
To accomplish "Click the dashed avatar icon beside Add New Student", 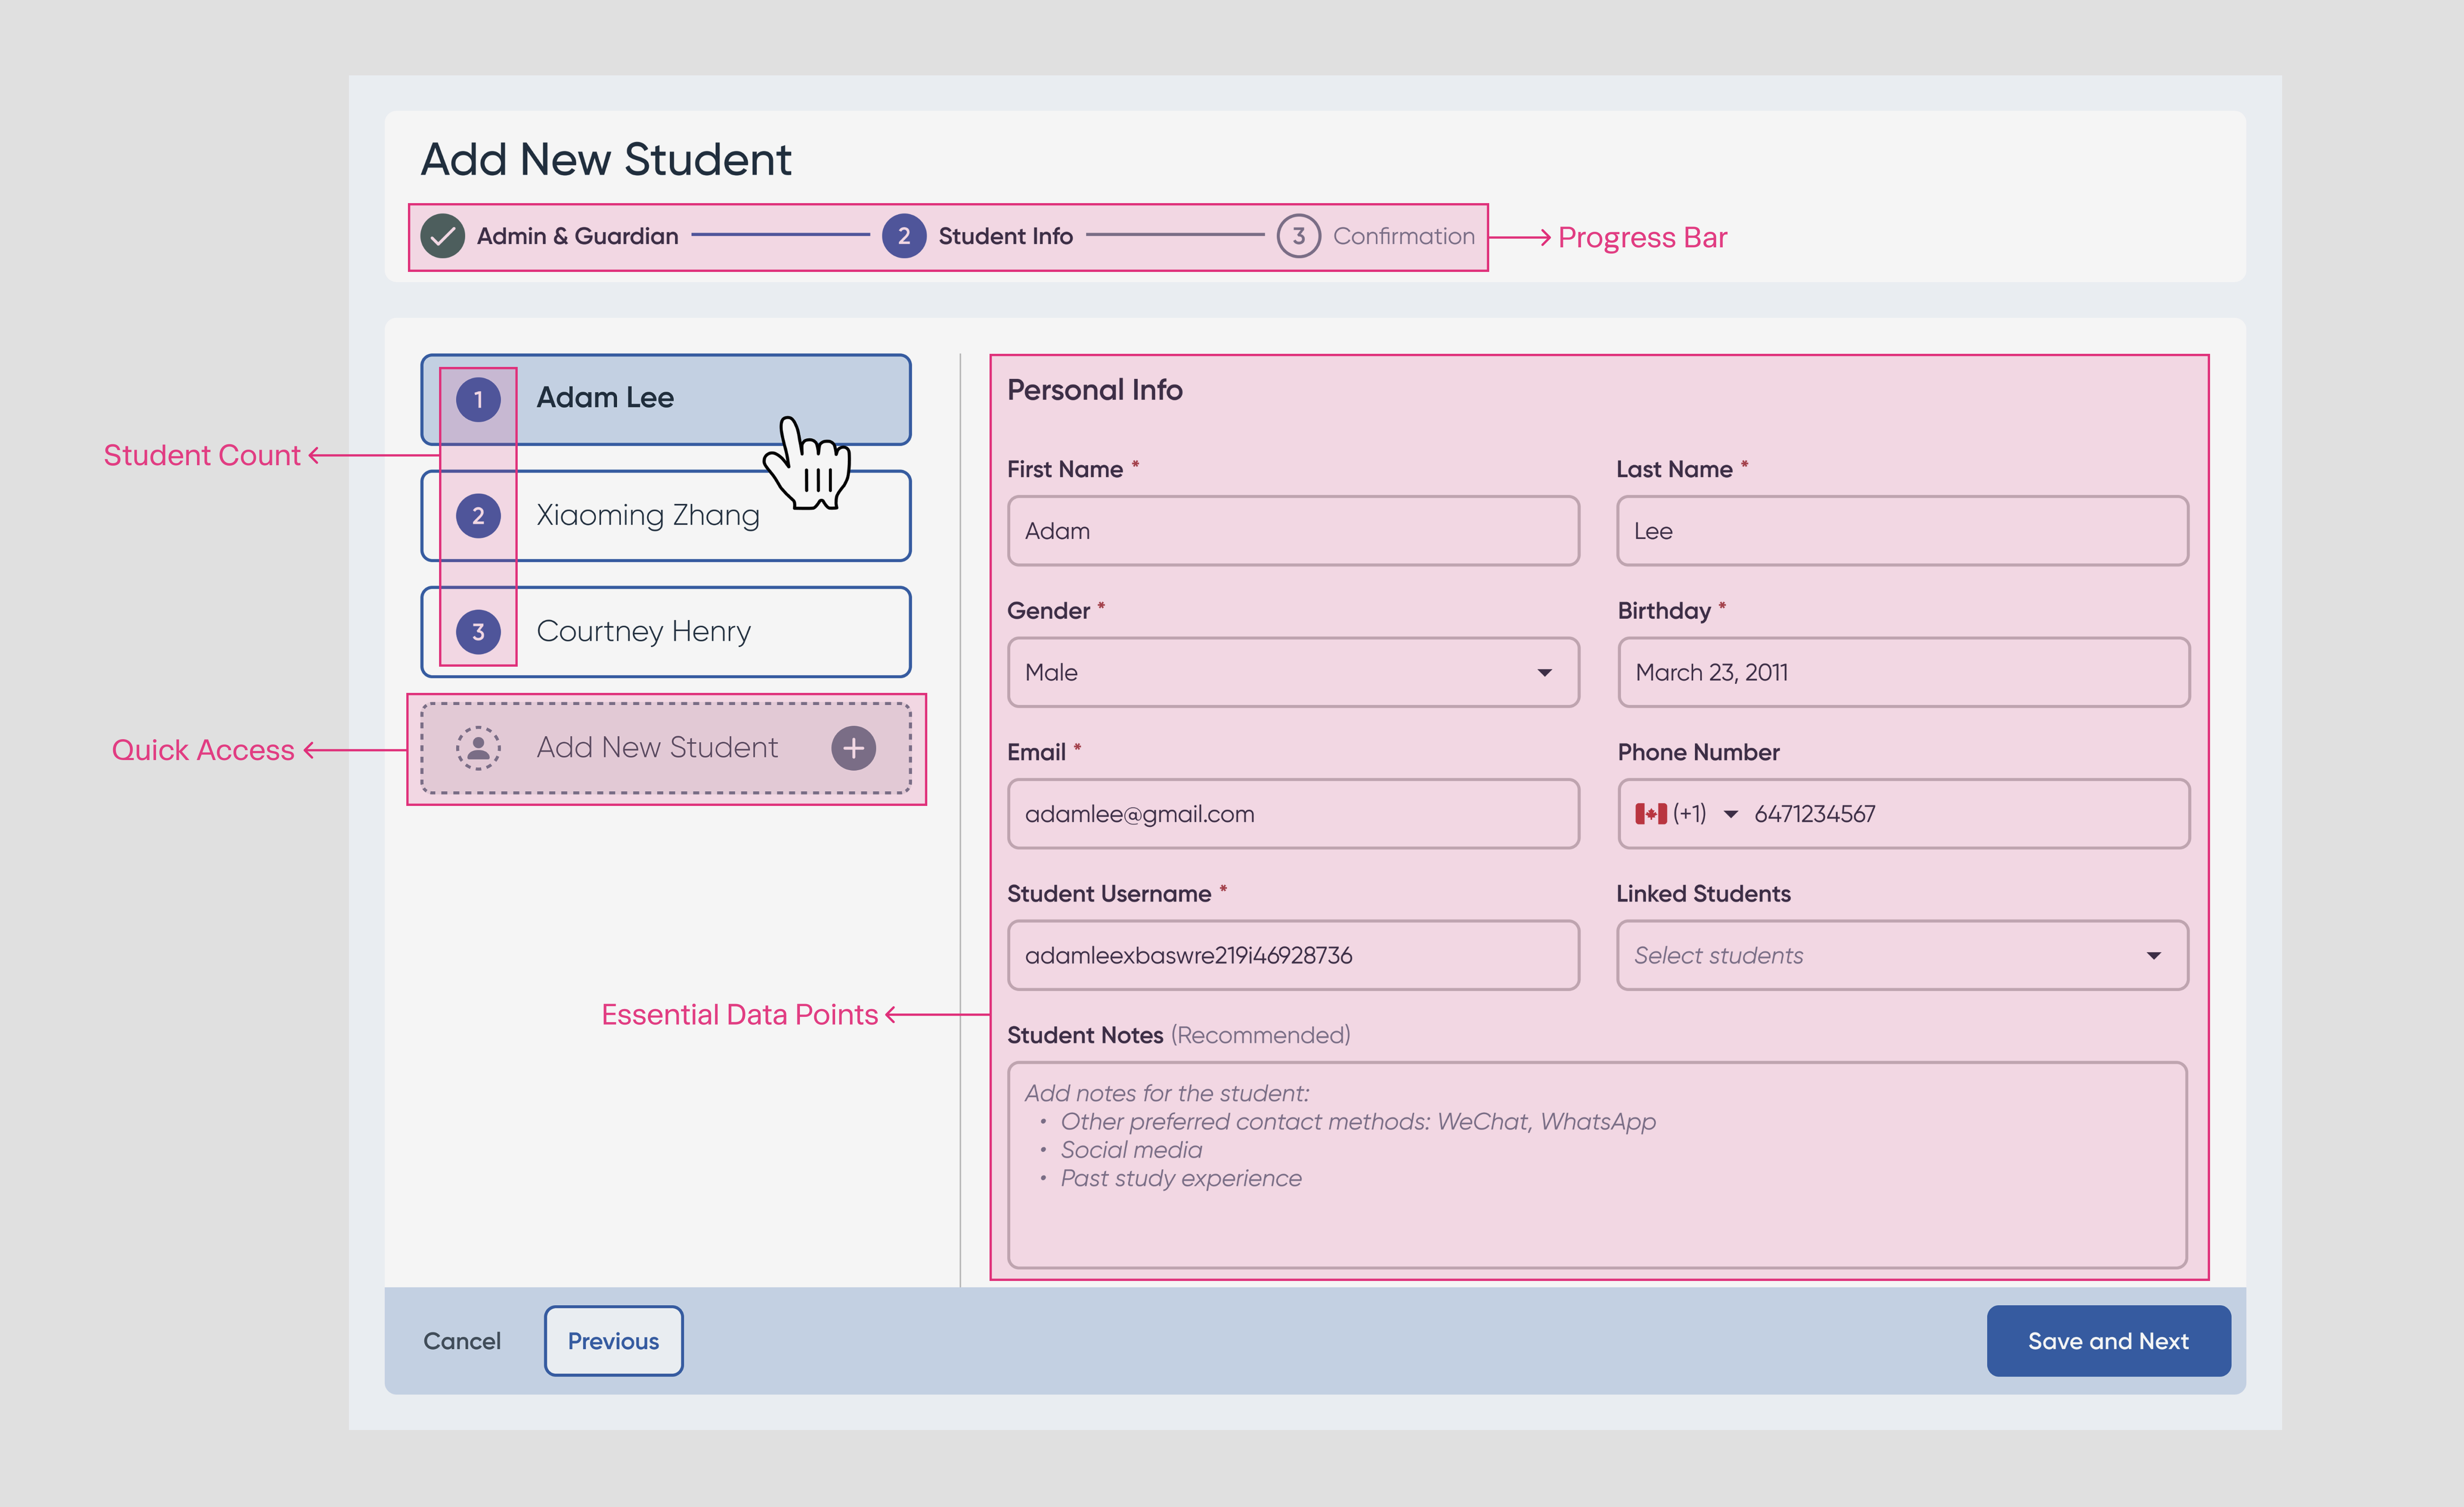I will pyautogui.click(x=478, y=748).
